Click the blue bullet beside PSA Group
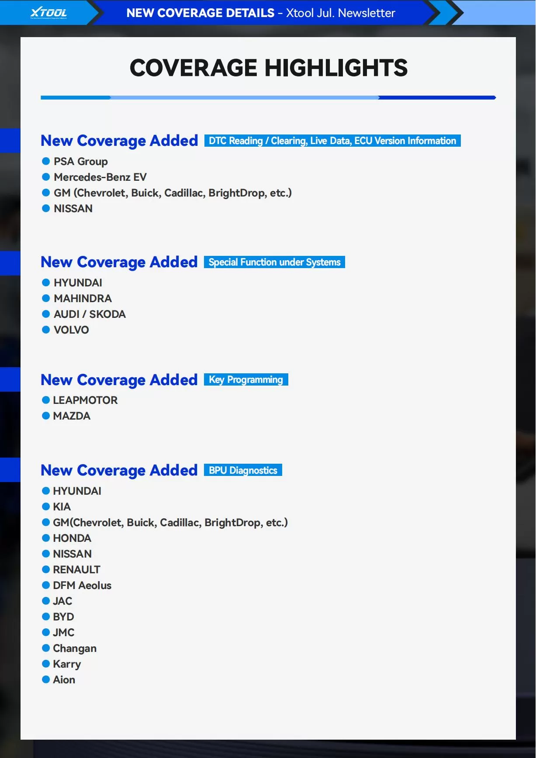Image resolution: width=536 pixels, height=758 pixels. pos(46,161)
